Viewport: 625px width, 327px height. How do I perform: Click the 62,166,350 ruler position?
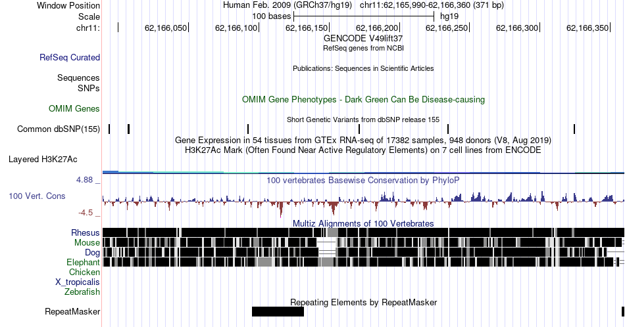[587, 28]
